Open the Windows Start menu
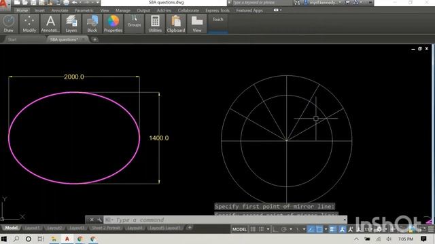 click(x=4, y=239)
